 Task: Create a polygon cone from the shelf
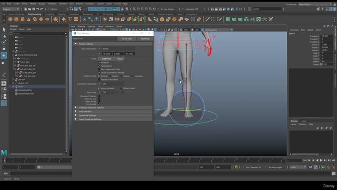point(28,20)
